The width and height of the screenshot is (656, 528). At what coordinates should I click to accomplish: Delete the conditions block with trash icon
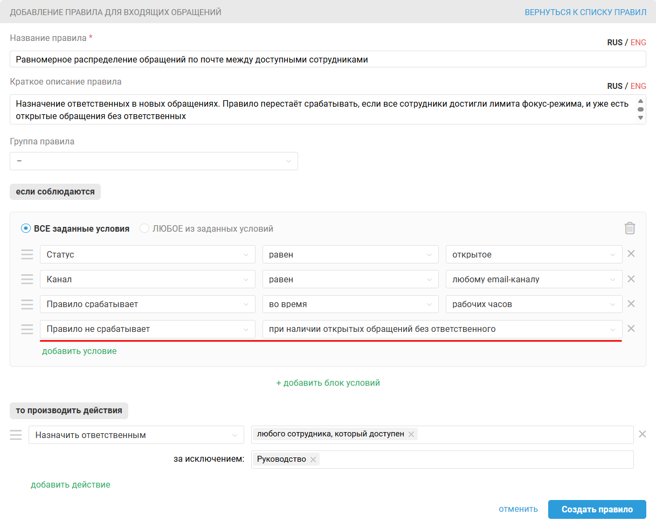(630, 228)
